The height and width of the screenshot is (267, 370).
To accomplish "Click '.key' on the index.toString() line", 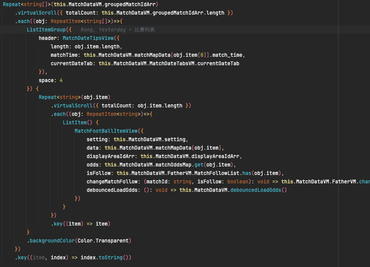I will 21,257.
